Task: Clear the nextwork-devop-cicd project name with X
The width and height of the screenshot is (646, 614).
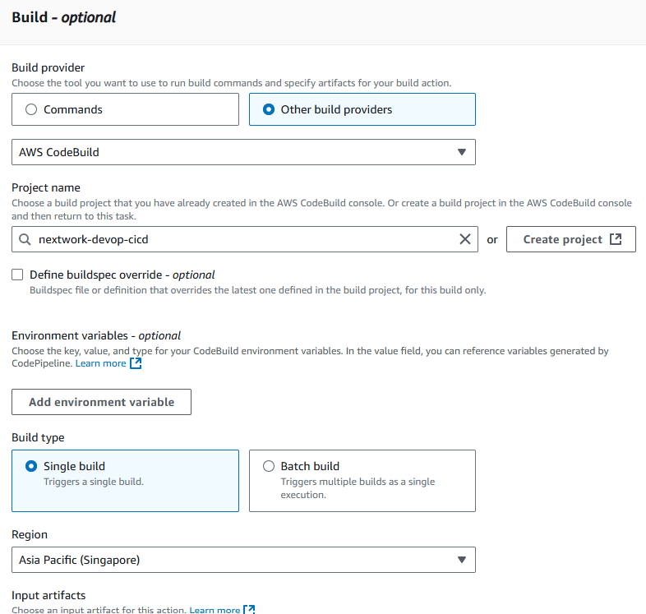Action: click(464, 239)
